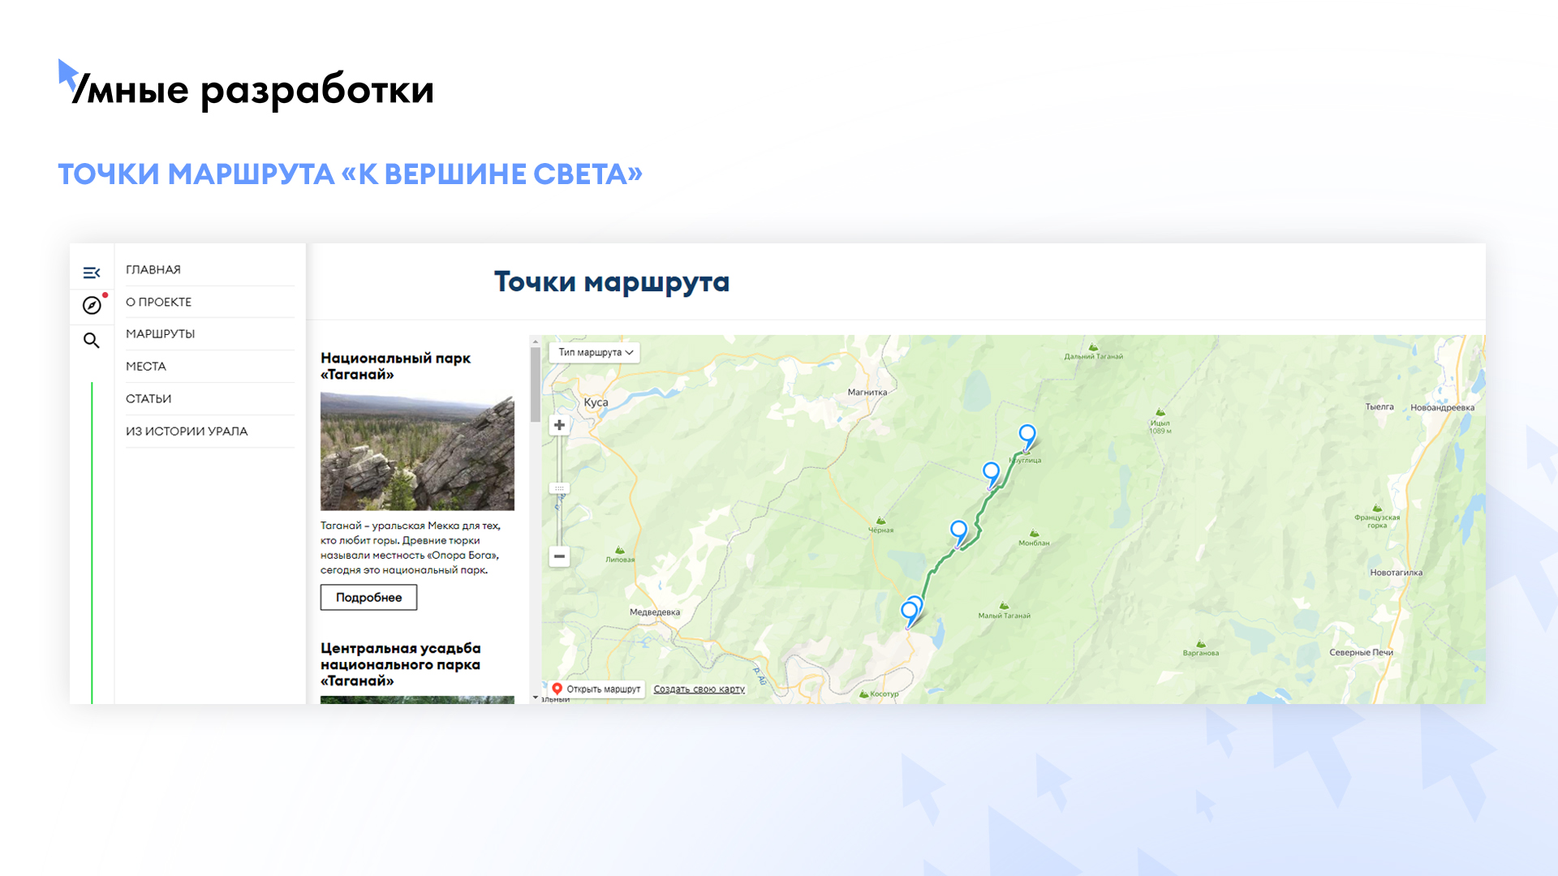Open СТАТЬИ menu item
This screenshot has width=1558, height=876.
click(x=148, y=398)
